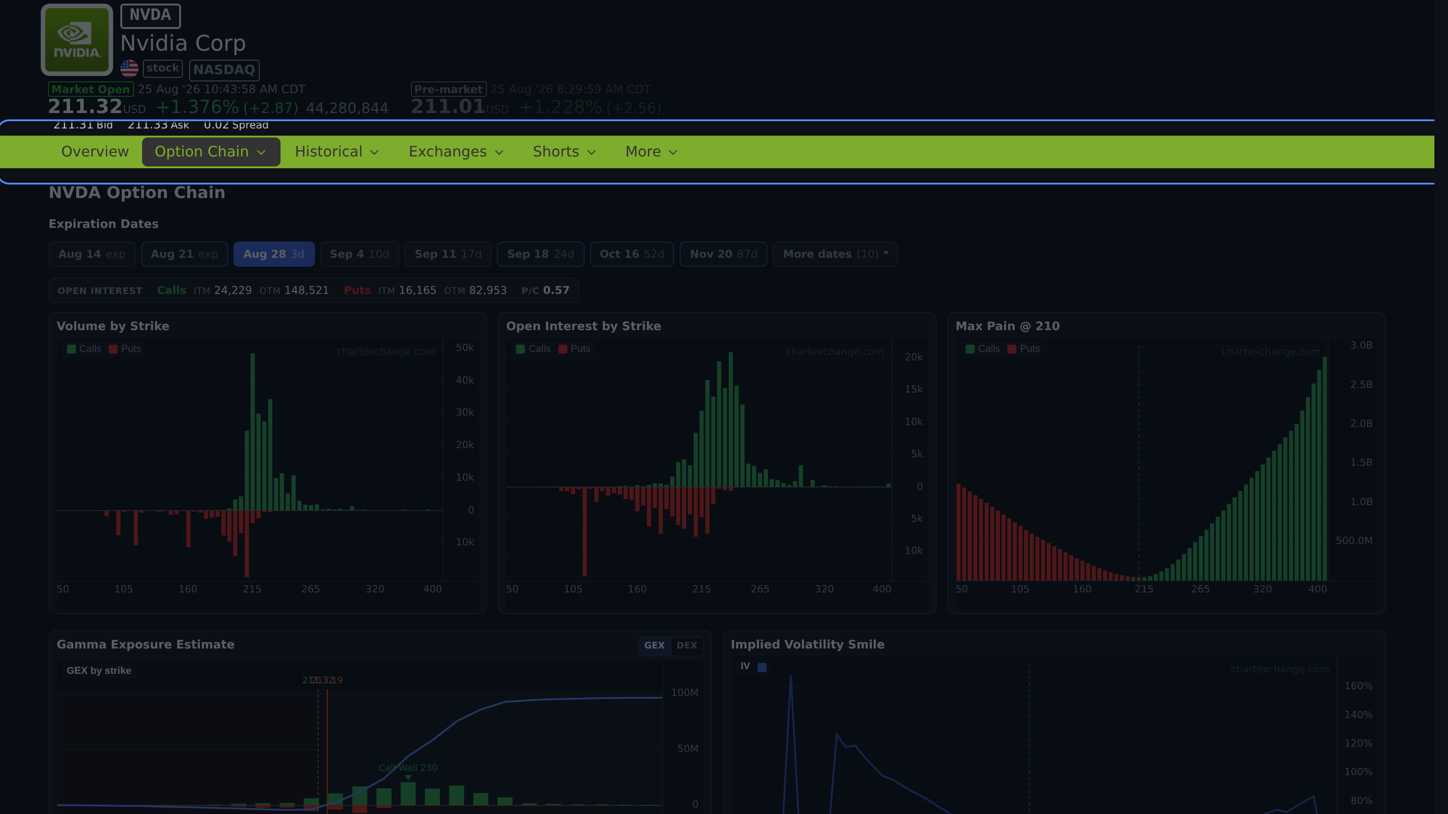Select the Sep 18 24d expiration
Image resolution: width=1448 pixels, height=814 pixels.
click(541, 254)
